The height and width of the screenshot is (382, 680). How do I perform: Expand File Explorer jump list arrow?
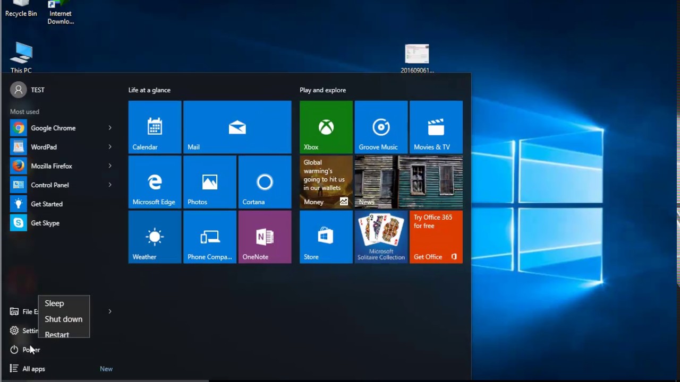click(110, 311)
